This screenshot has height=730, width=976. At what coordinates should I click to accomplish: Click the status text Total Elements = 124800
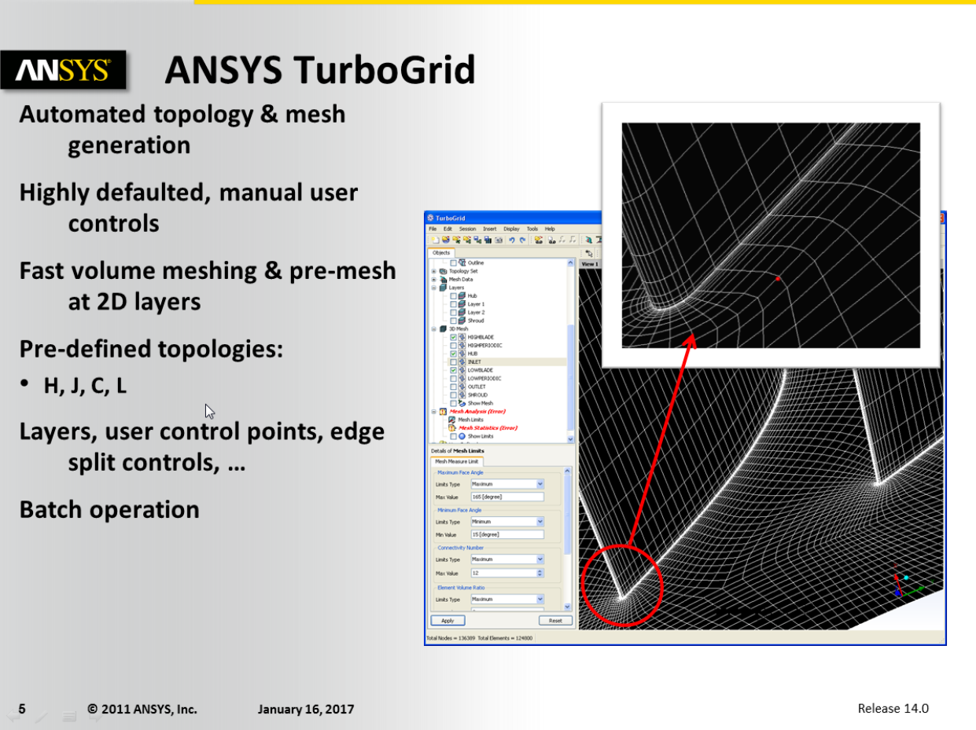[x=506, y=638]
